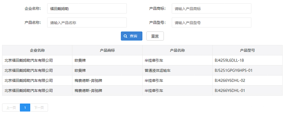
Task: Click the 产品商标 column header
Action: pos(107,50)
